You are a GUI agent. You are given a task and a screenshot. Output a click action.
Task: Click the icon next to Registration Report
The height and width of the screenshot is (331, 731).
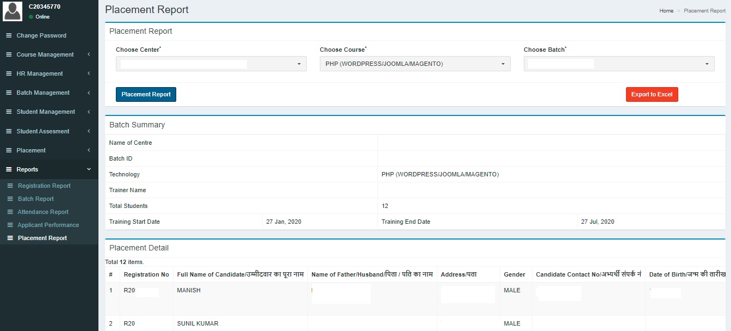(10, 186)
